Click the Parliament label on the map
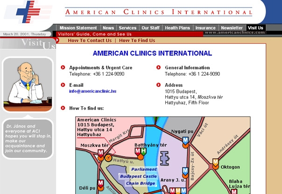This screenshot has height=194, width=282. [x=144, y=169]
